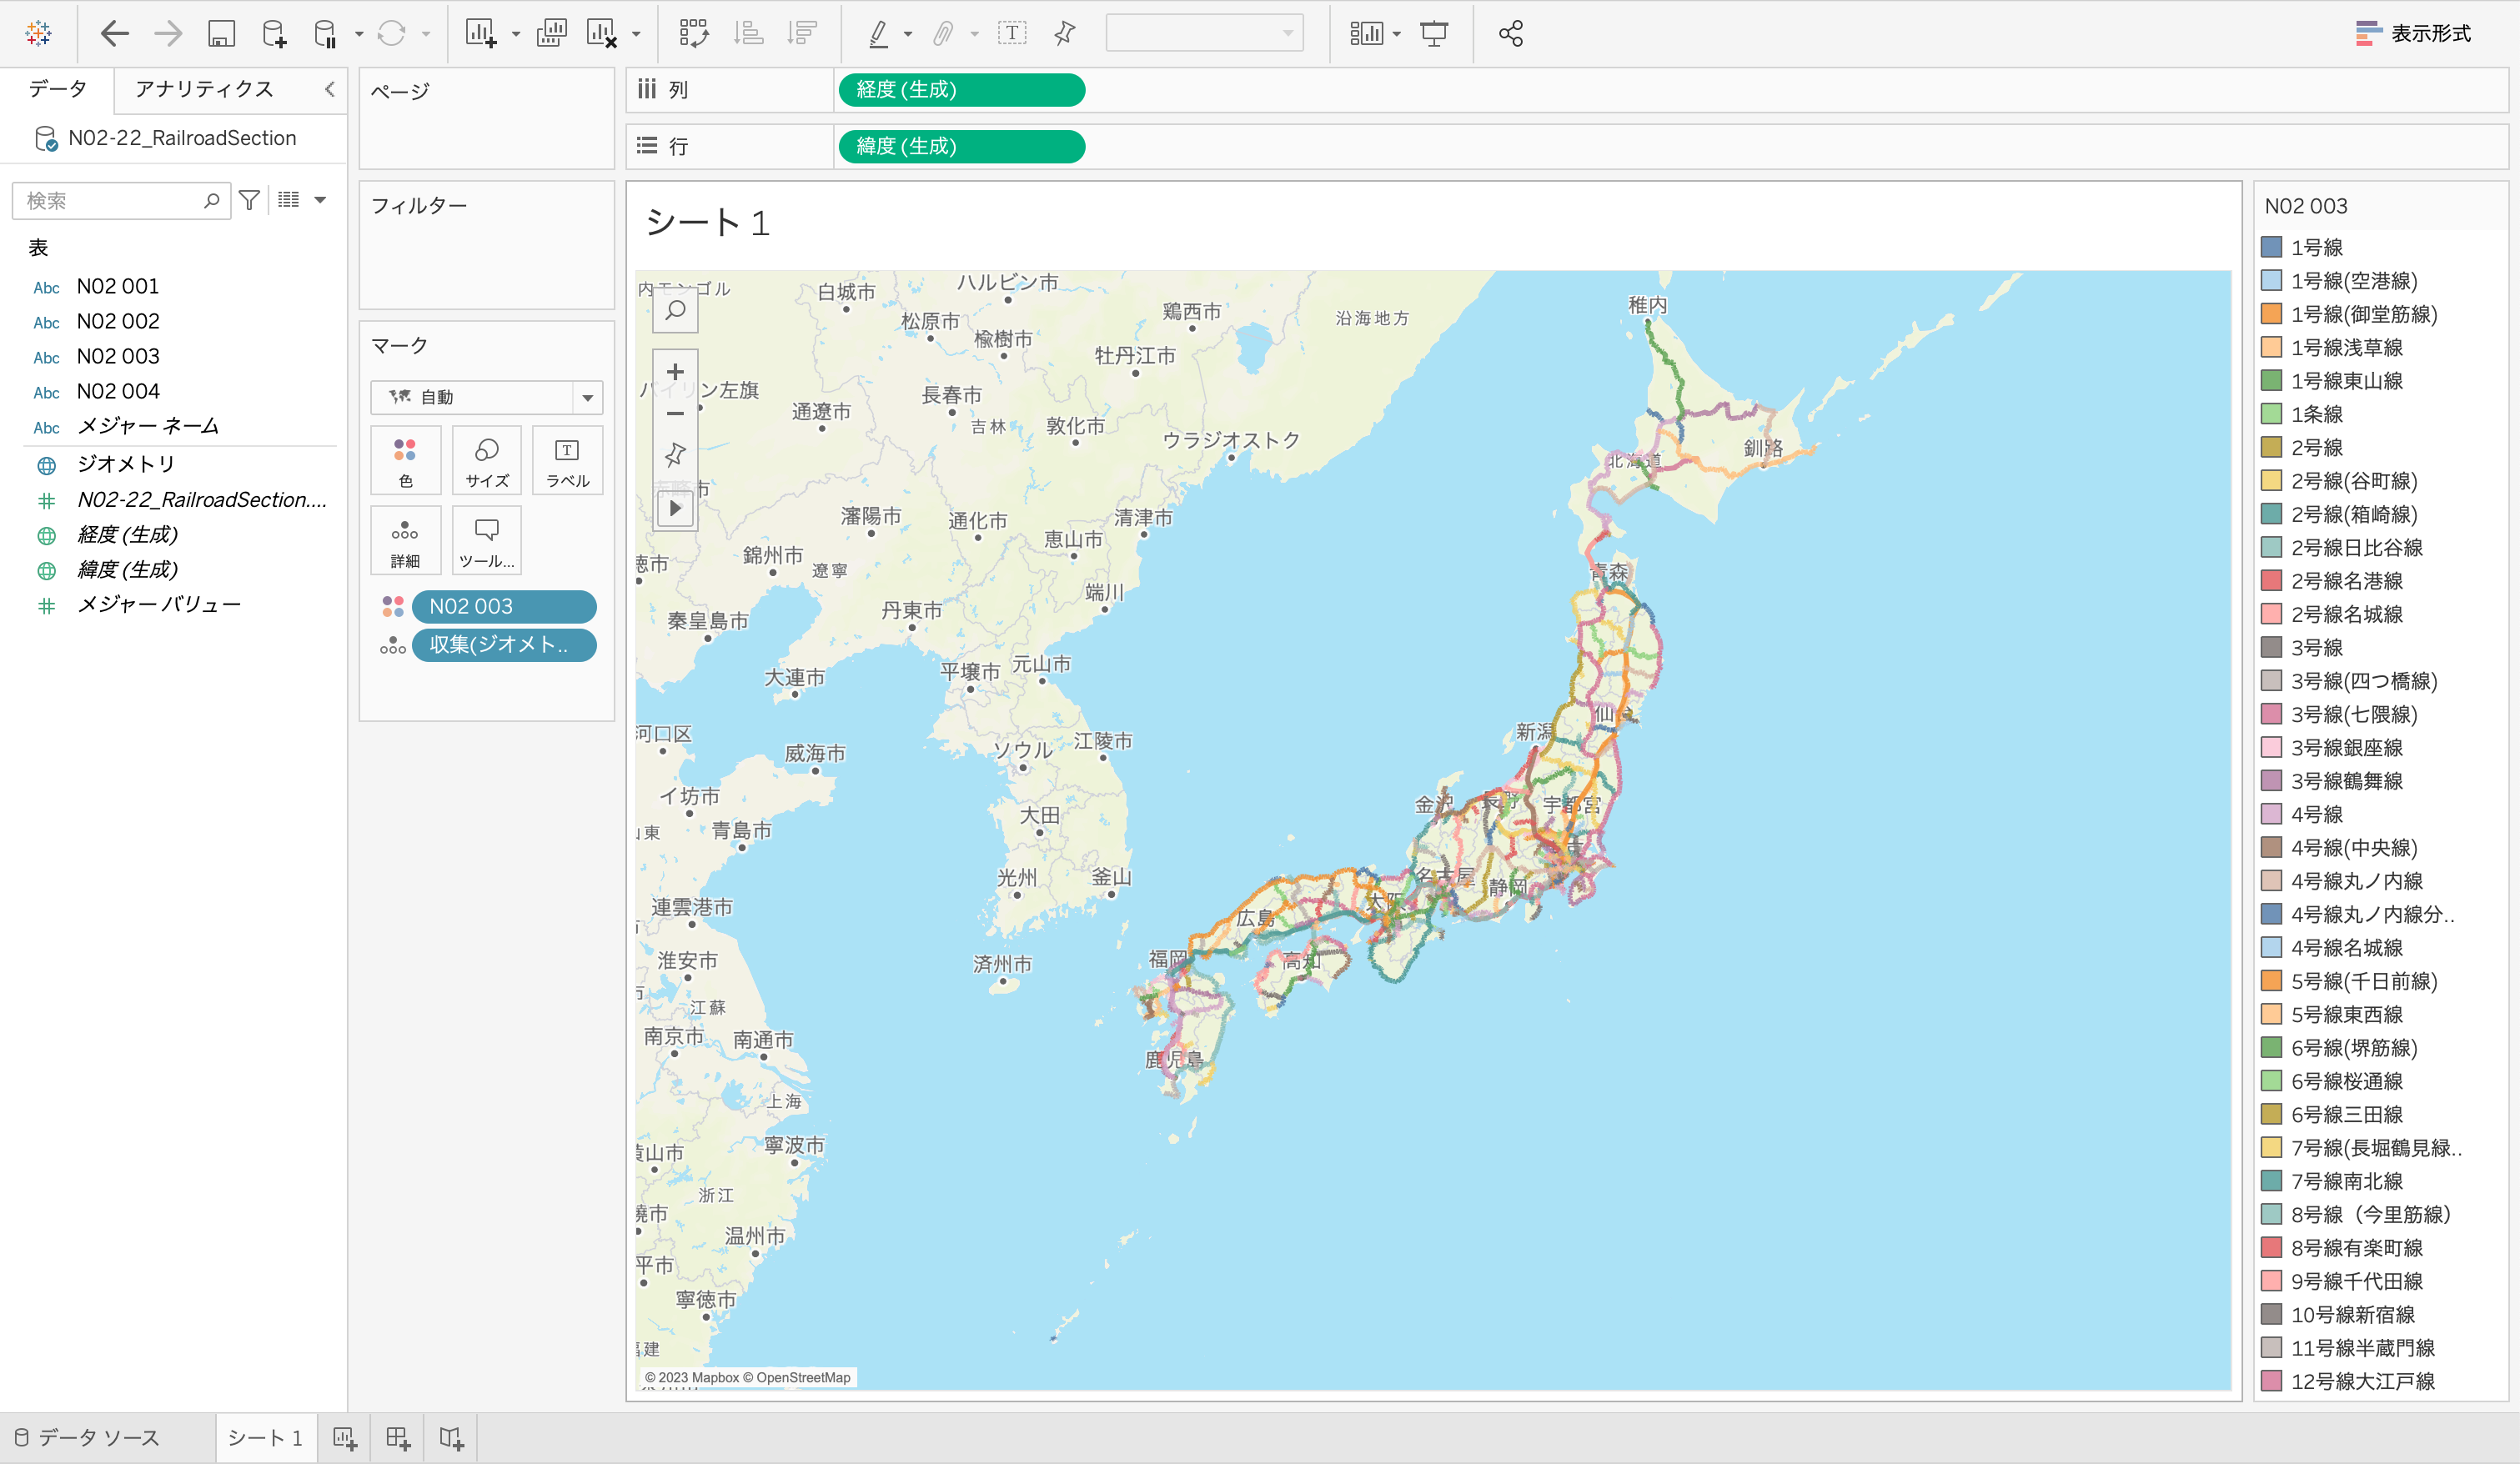Click the highlight pen icon in the toolbar
2520x1464 pixels.
[x=878, y=33]
